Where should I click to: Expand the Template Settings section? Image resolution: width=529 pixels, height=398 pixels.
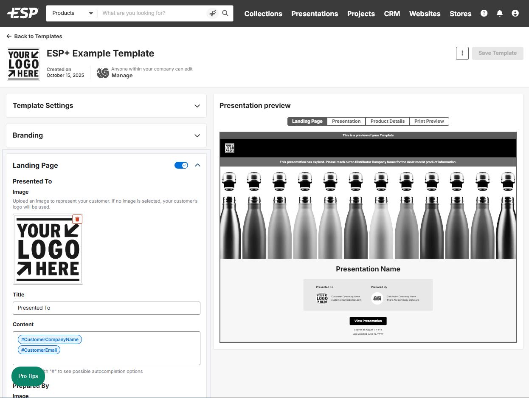tap(197, 106)
